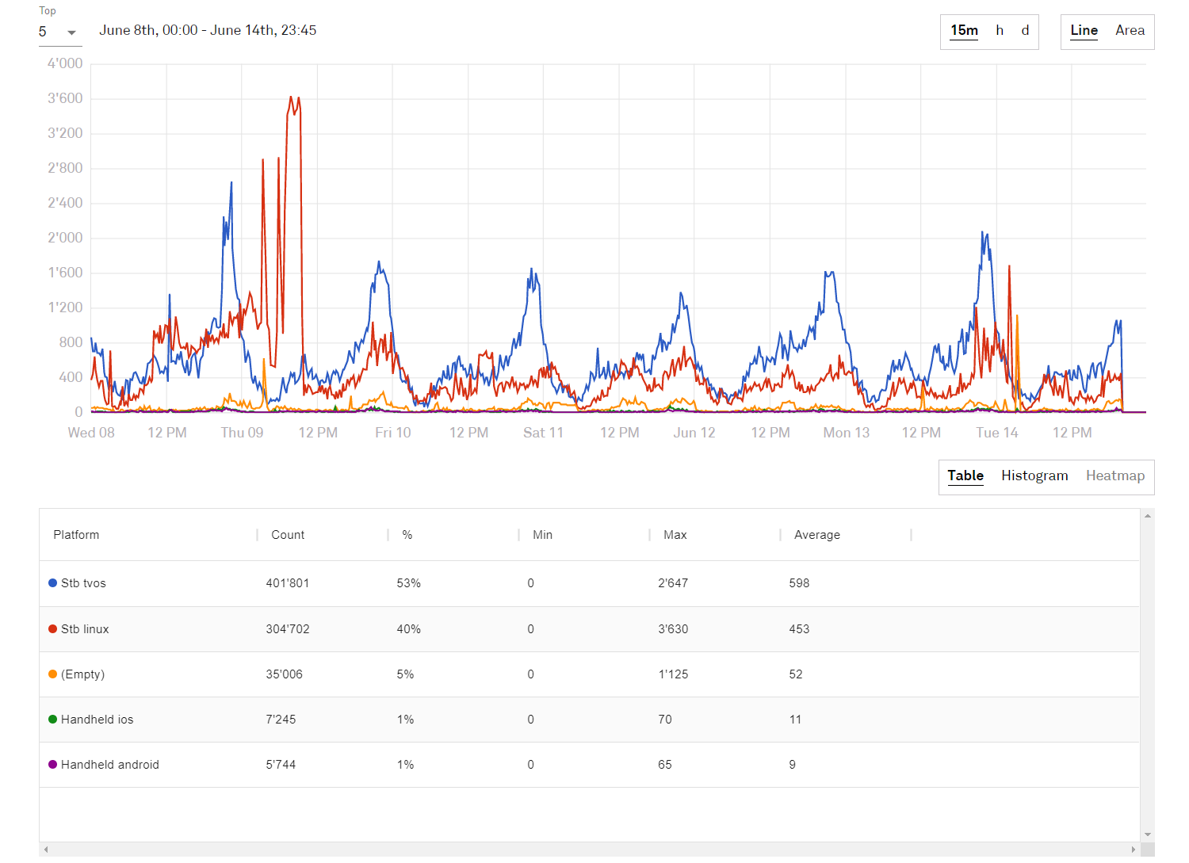Image resolution: width=1189 pixels, height=863 pixels.
Task: Select the Line chart view
Action: 1084,31
